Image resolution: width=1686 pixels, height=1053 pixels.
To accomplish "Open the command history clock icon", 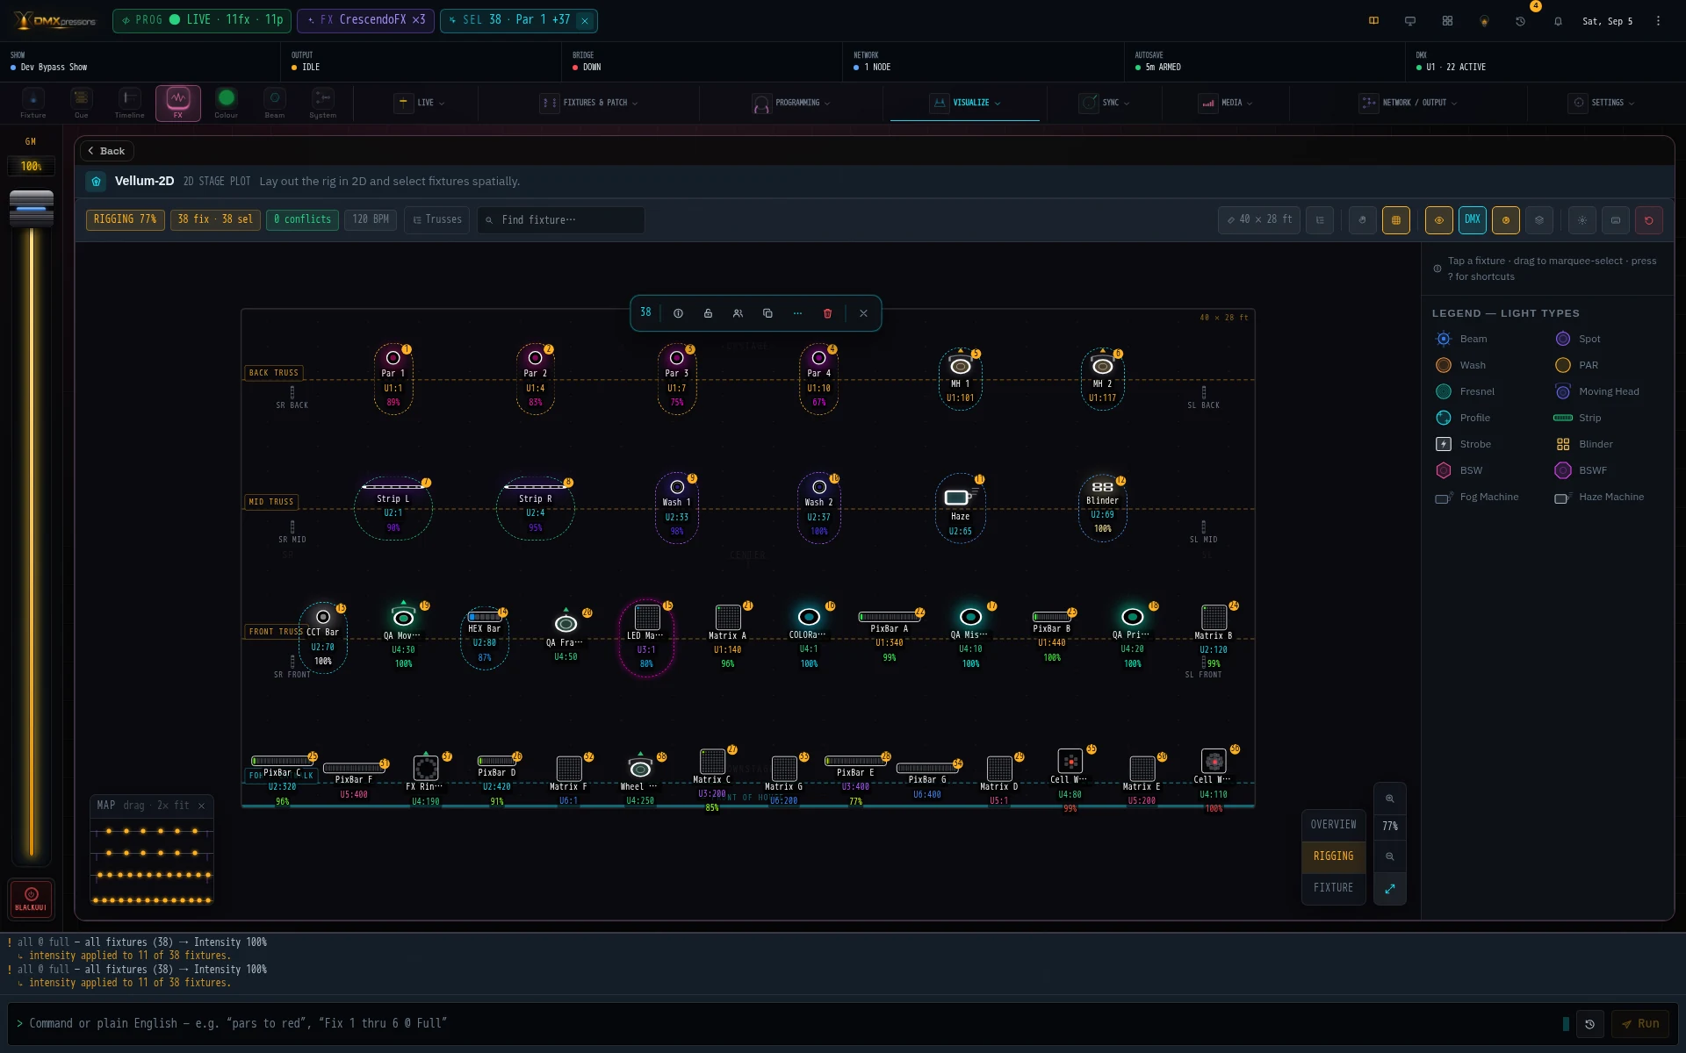I will 1590,1024.
